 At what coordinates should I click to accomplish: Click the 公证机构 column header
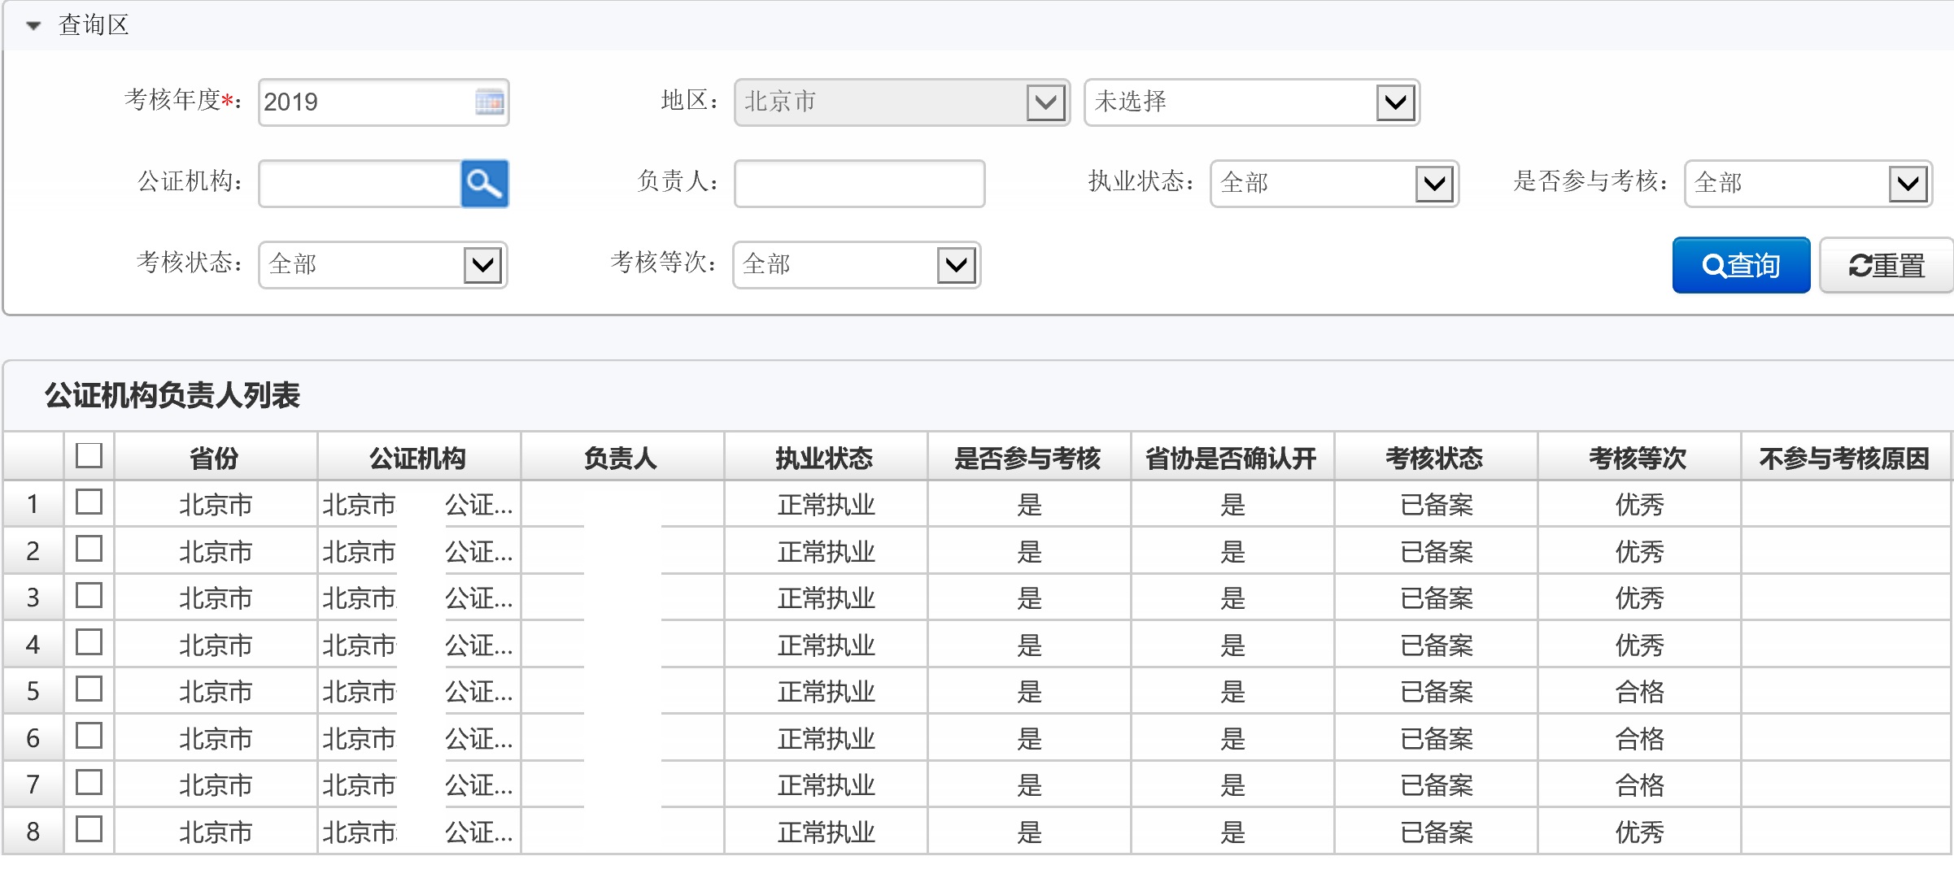point(417,459)
